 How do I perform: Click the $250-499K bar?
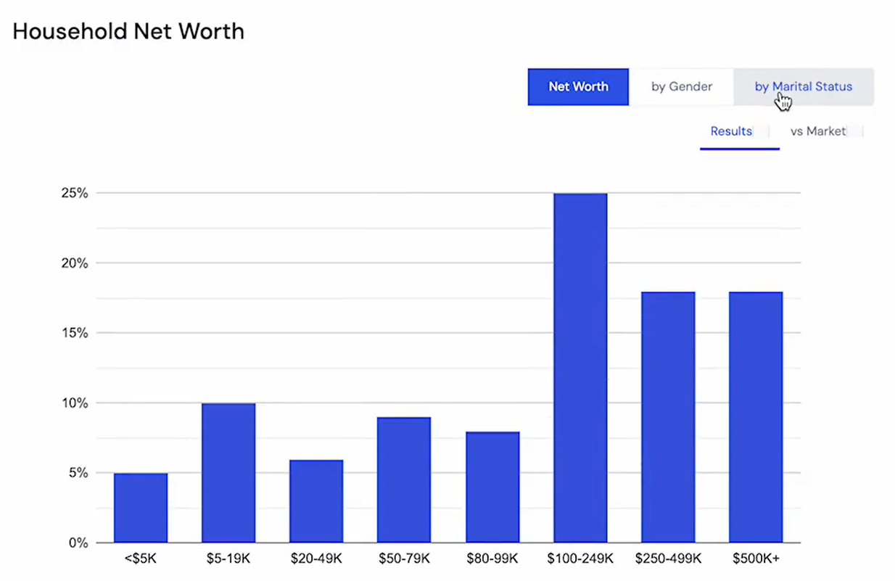(668, 417)
